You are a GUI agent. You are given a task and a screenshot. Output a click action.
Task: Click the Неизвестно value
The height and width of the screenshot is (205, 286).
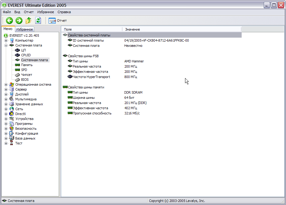pos(133,46)
